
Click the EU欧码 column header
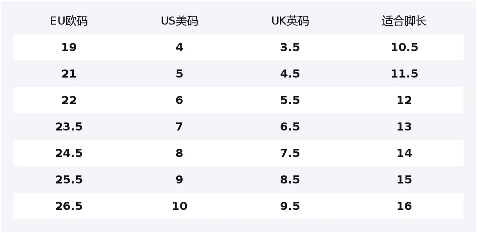[69, 21]
